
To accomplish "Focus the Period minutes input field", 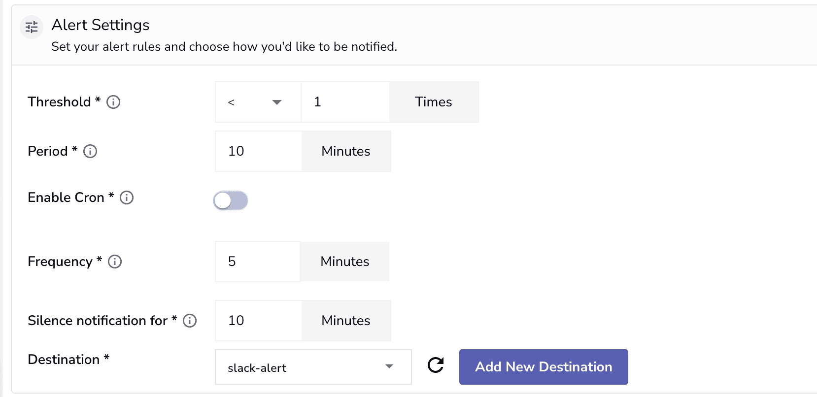I will (x=258, y=151).
